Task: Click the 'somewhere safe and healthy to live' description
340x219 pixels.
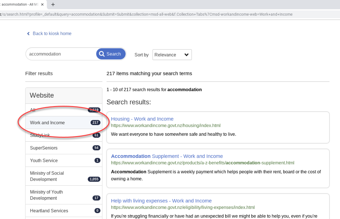Action: click(174, 134)
